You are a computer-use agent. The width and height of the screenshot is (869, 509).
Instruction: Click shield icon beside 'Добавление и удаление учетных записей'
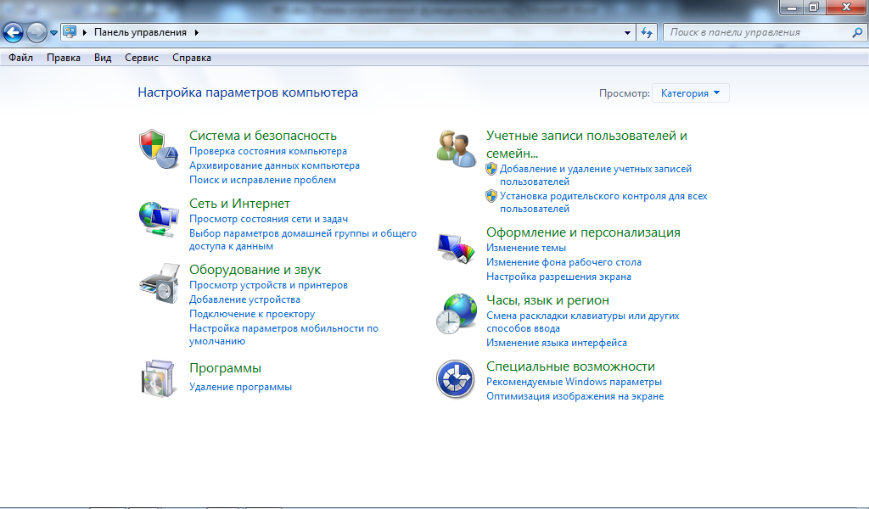coord(491,169)
